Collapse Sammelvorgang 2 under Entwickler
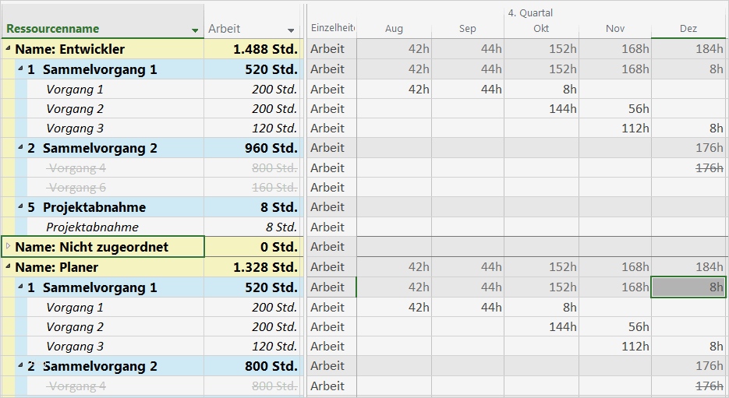This screenshot has width=729, height=398. point(20,148)
